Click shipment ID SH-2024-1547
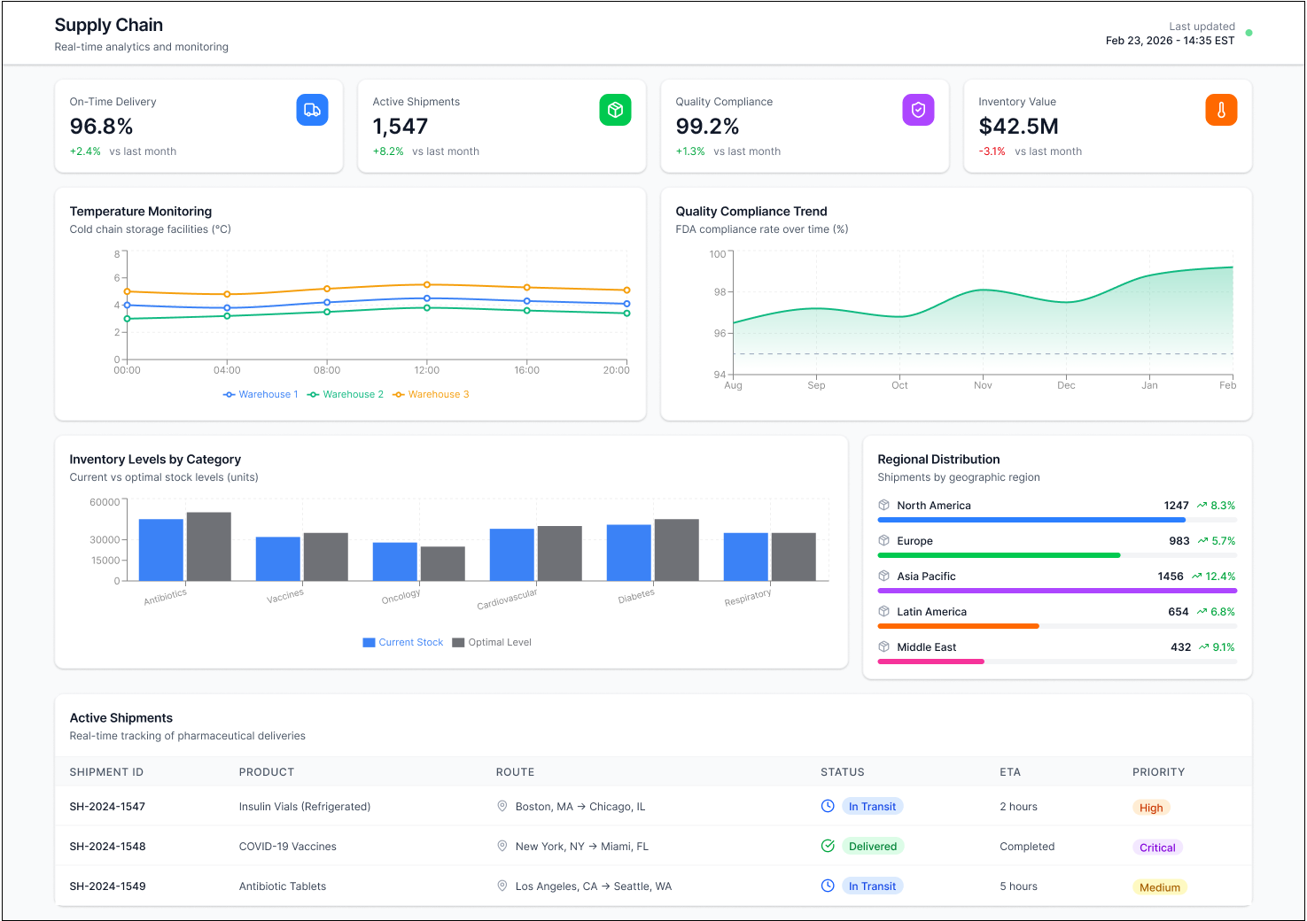The width and height of the screenshot is (1307, 921). click(x=107, y=806)
